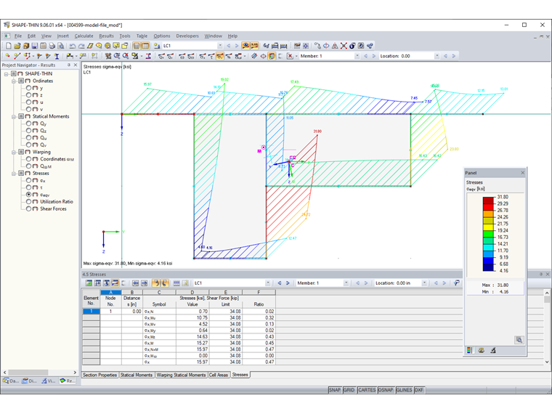Click the show results eye icon
The height and width of the screenshot is (414, 552).
click(245, 46)
